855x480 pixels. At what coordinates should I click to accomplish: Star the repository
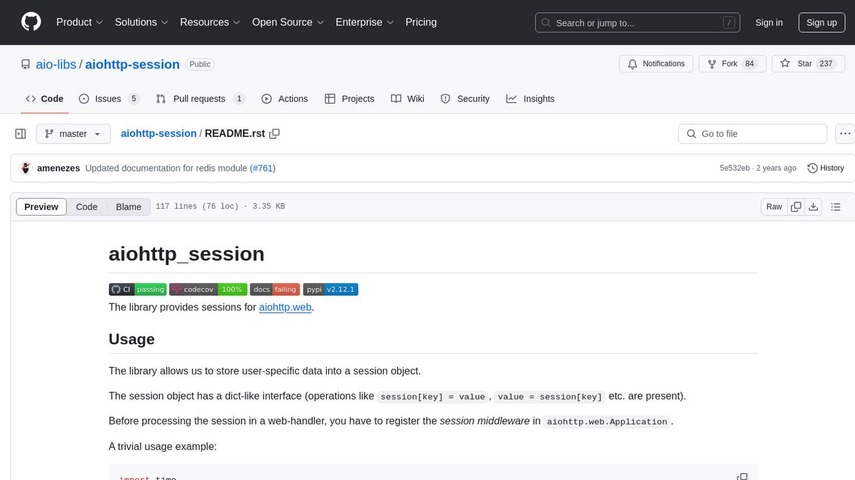(808, 64)
